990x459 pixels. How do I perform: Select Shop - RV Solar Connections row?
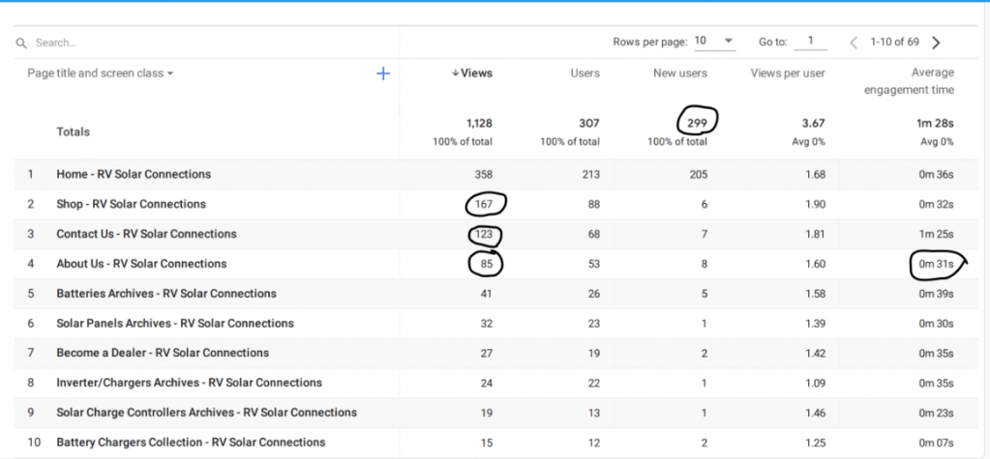(x=131, y=205)
